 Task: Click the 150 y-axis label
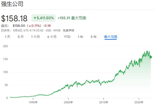pyautogui.click(x=5, y=59)
